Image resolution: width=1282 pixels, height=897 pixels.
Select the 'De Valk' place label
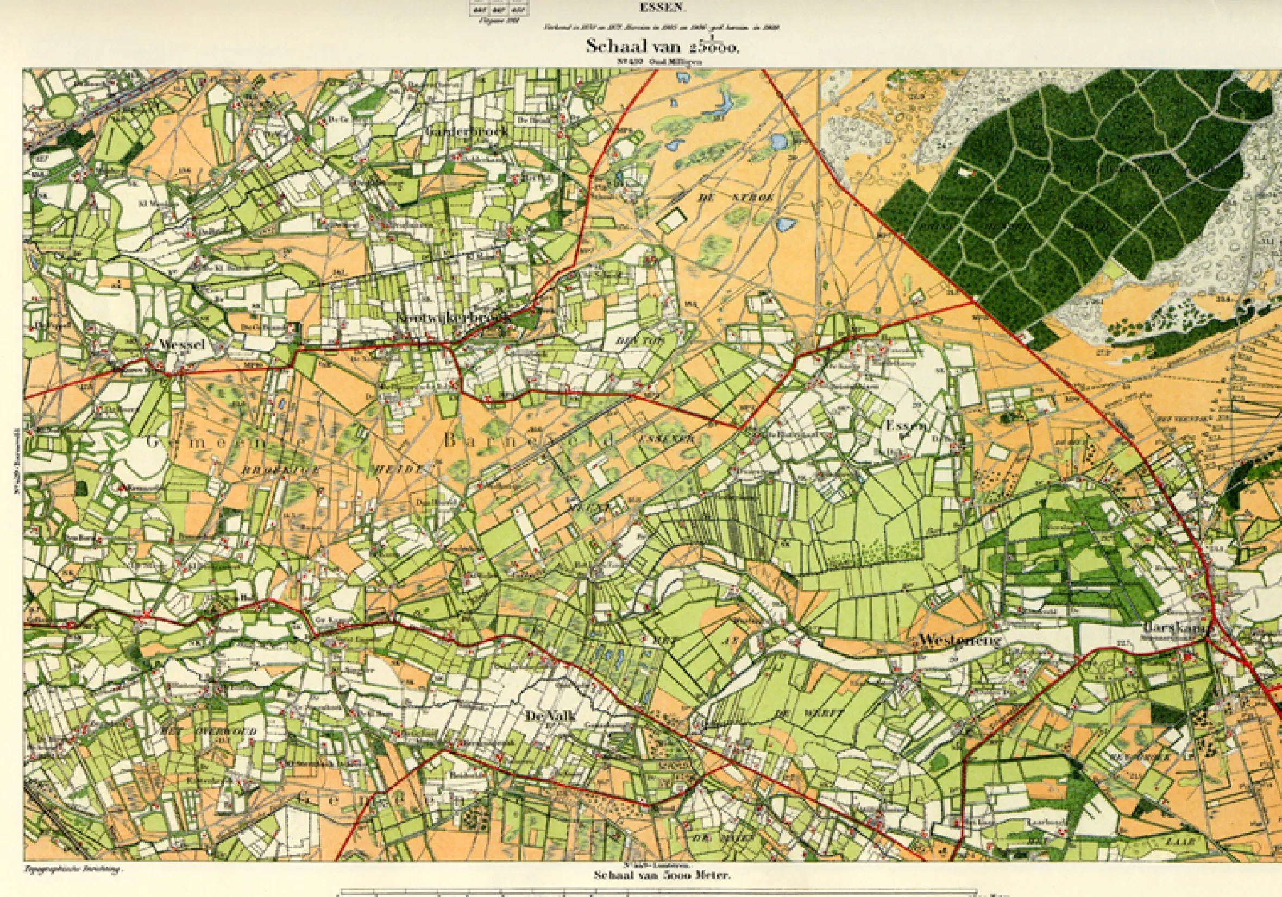click(x=551, y=717)
